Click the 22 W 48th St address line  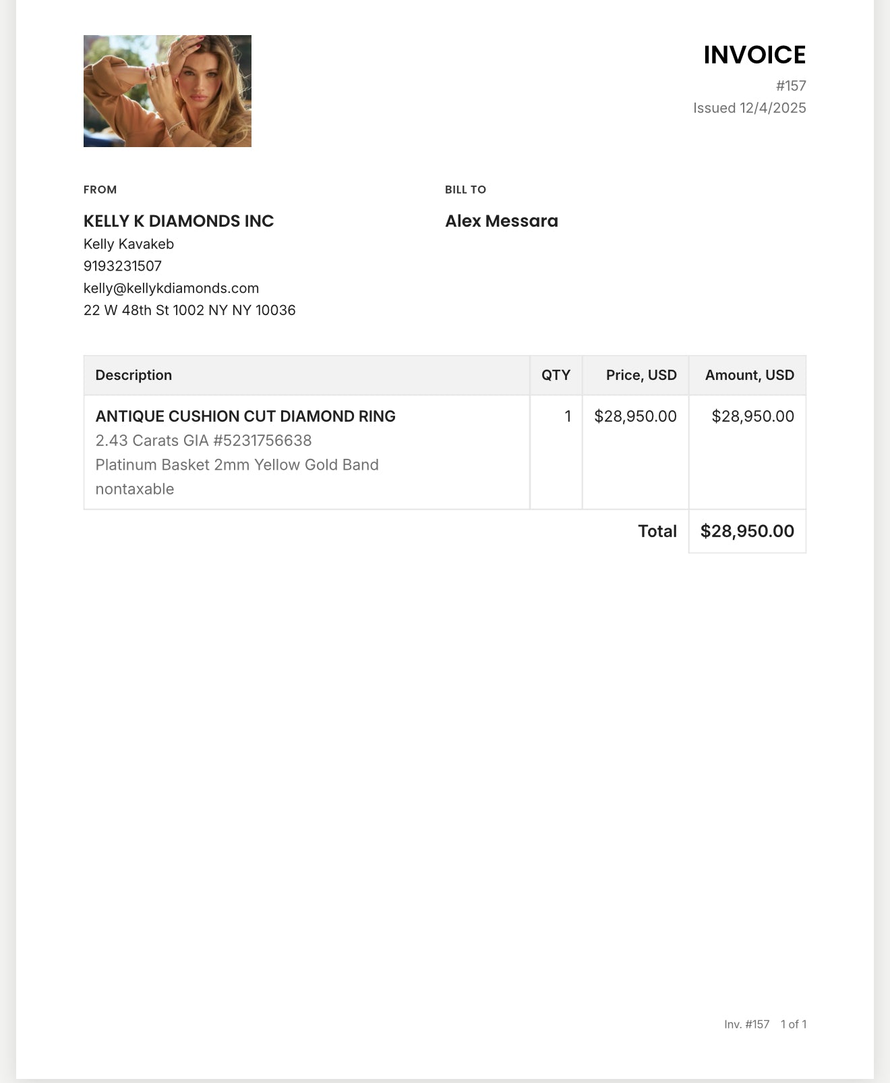click(x=189, y=310)
